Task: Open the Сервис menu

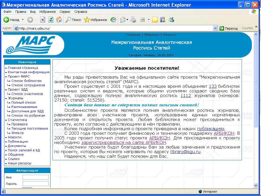Action: pyautogui.click(x=65, y=12)
